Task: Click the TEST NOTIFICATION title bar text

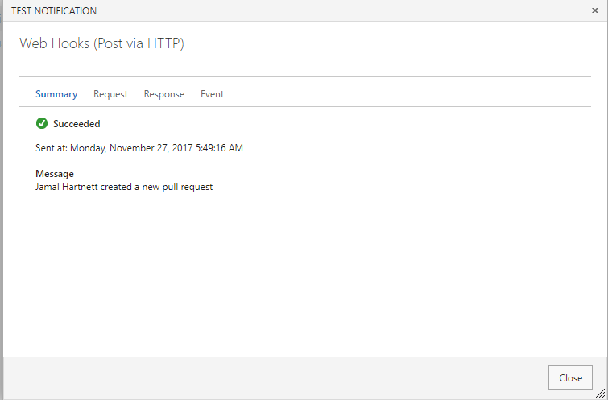Action: coord(54,10)
